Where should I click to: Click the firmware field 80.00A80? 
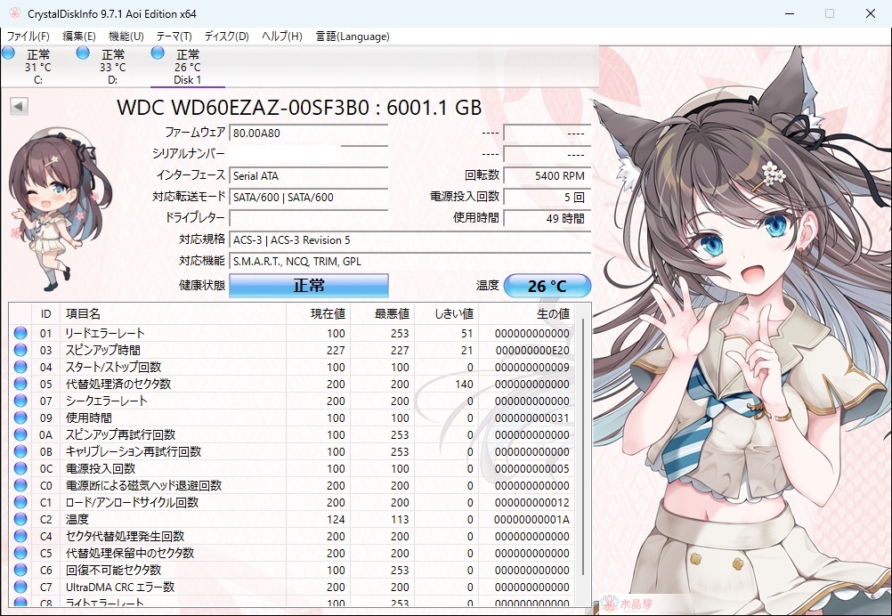309,134
